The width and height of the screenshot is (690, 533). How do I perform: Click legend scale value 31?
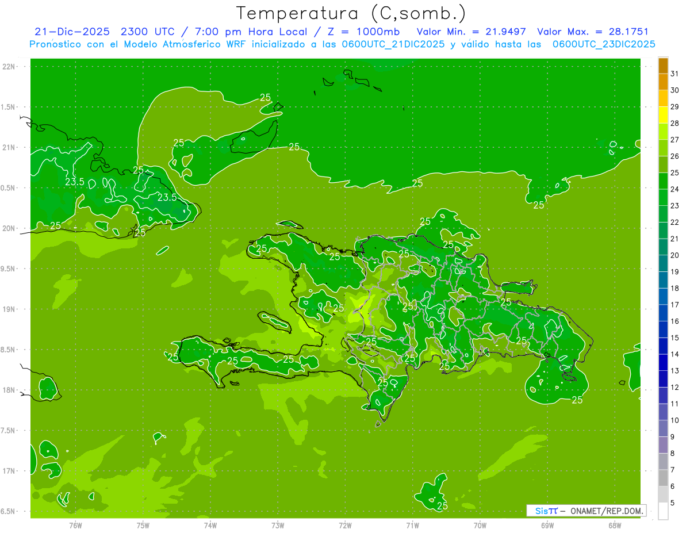674,74
